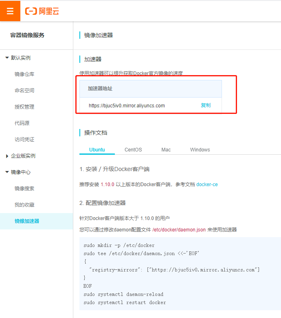Open 镜像搜索 in the sidebar
Screen dimensions: 281x318
(x=24, y=189)
